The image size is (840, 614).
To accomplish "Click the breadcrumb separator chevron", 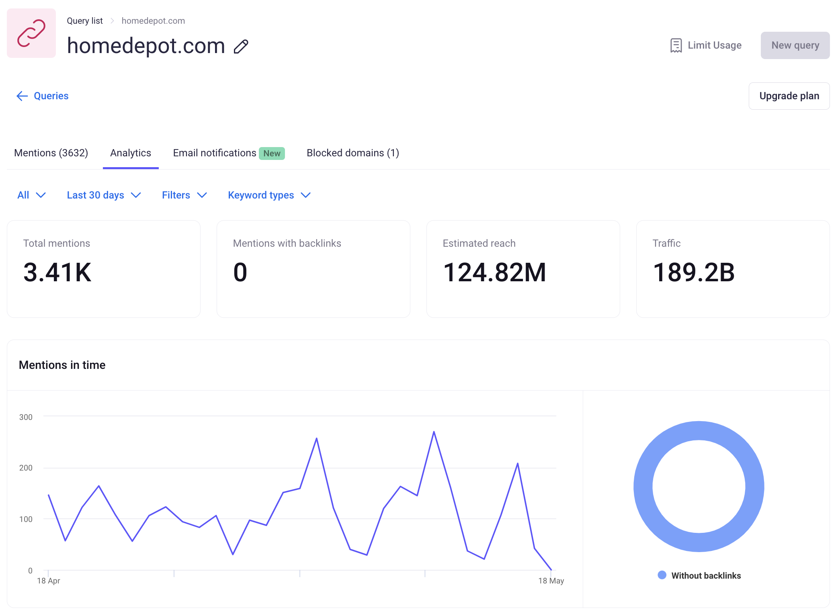I will tap(113, 21).
